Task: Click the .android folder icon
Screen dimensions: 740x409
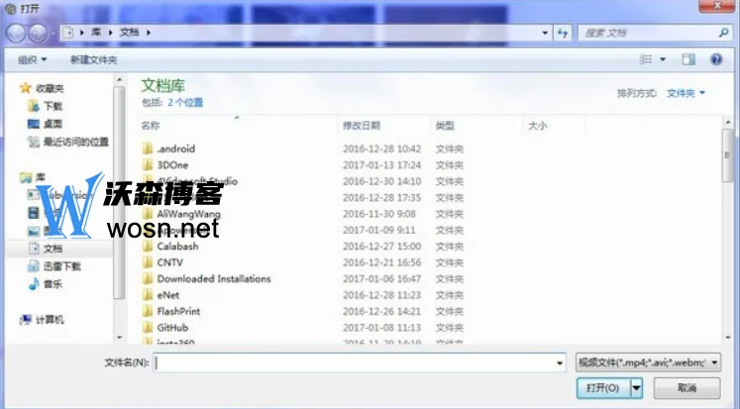Action: point(148,149)
